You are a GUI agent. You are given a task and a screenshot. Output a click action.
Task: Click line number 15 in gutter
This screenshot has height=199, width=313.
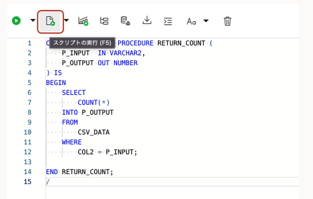coord(28,182)
